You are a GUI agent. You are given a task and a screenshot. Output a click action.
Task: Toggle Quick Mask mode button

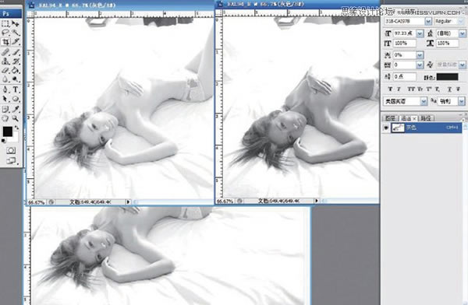[11, 150]
